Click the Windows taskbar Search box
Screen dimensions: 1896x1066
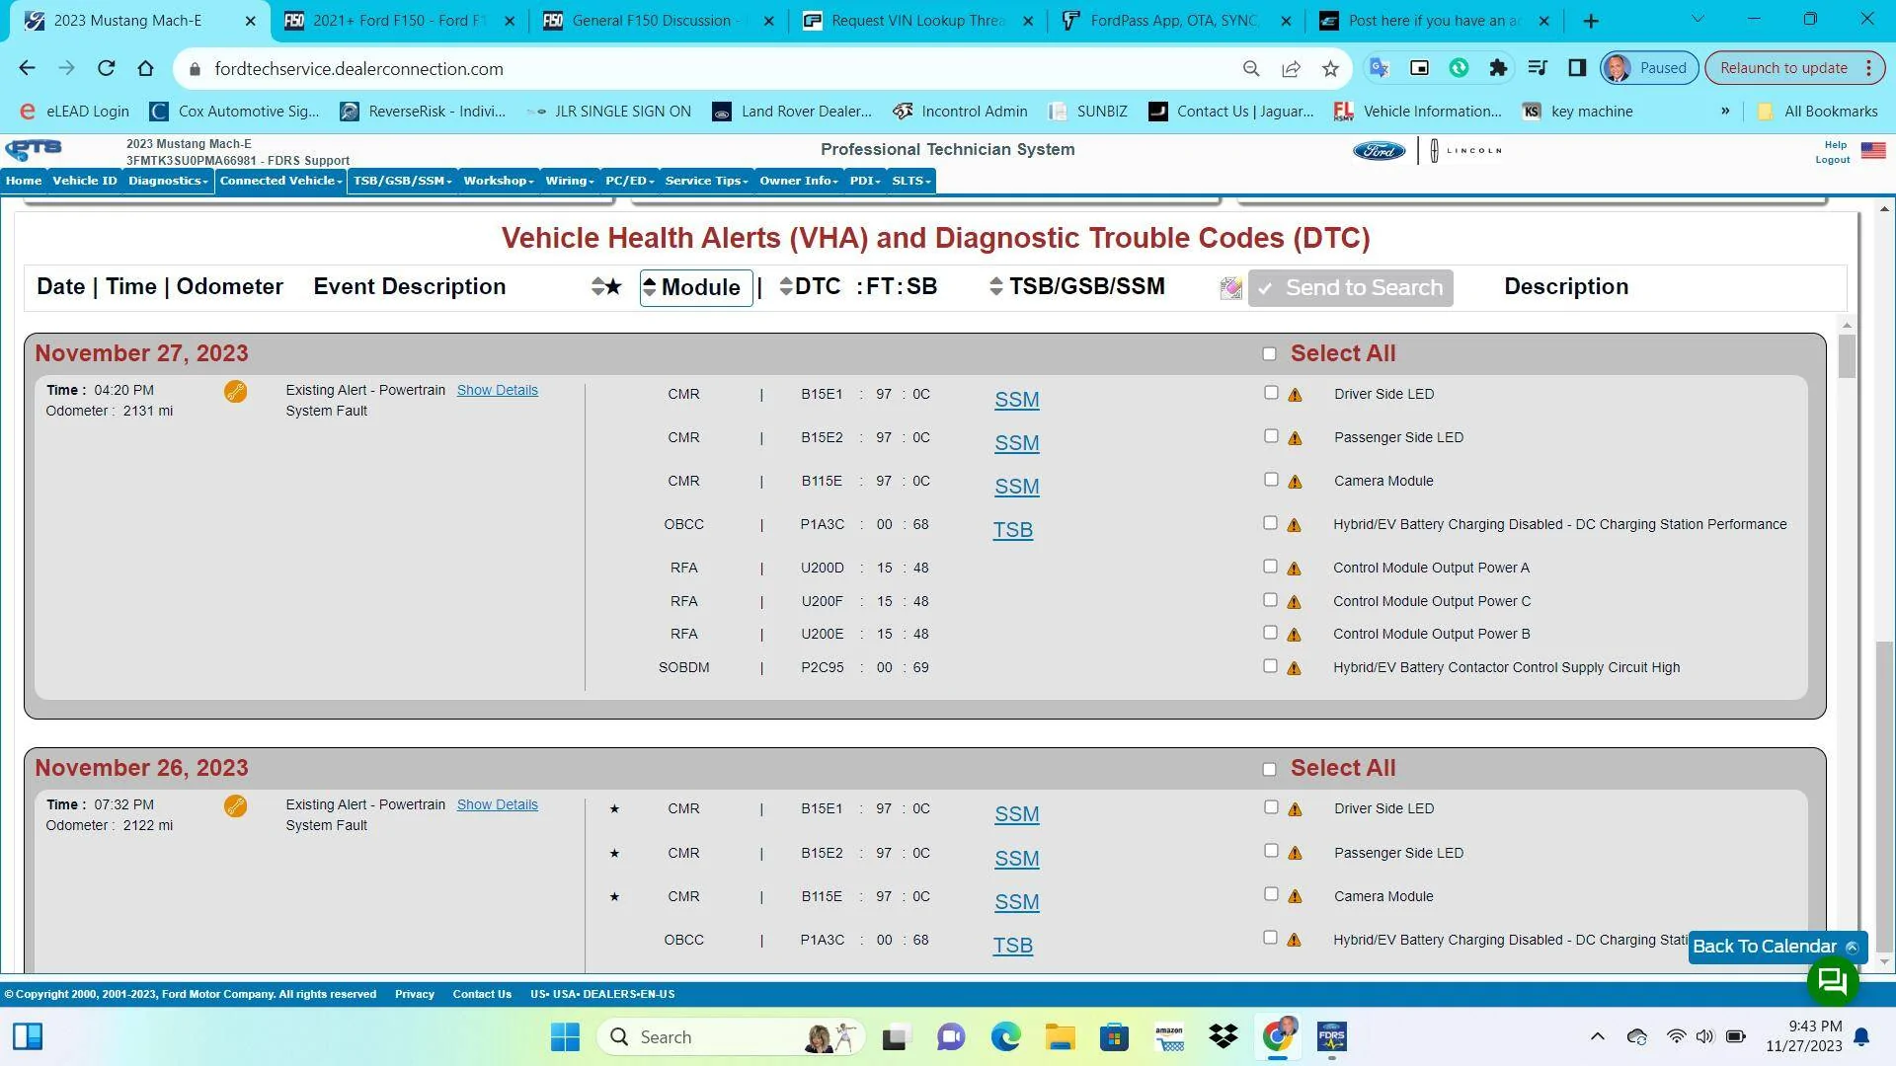731,1037
